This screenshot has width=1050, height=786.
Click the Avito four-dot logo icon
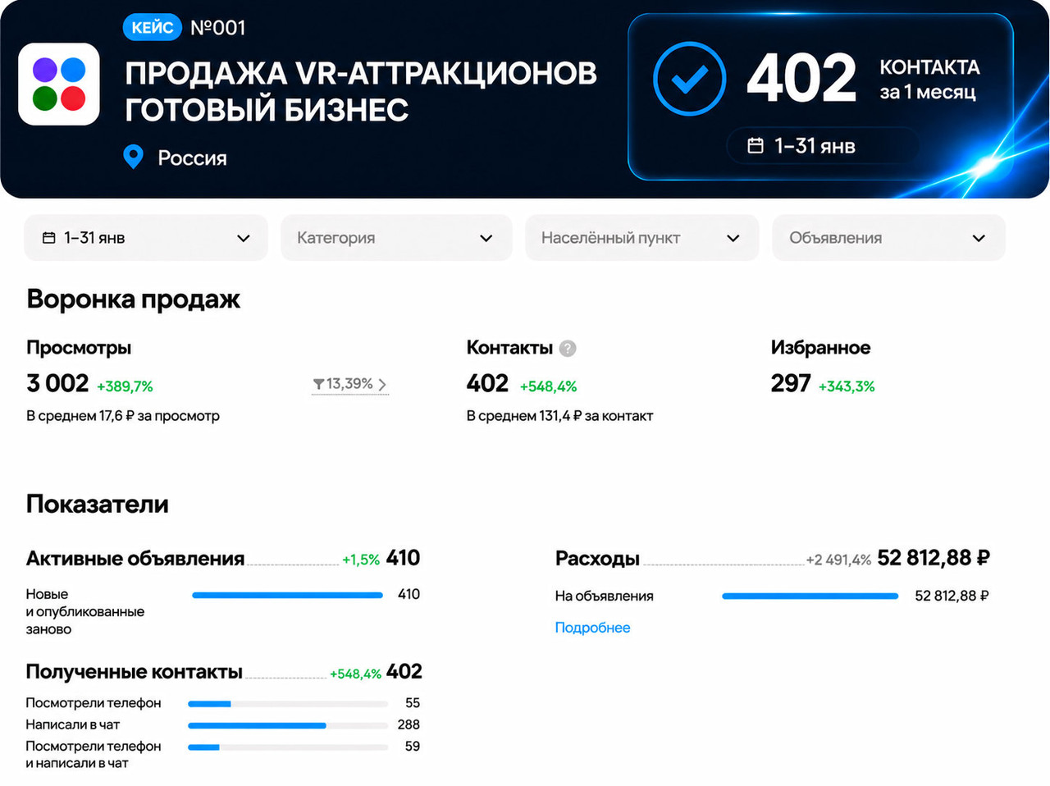[x=59, y=84]
